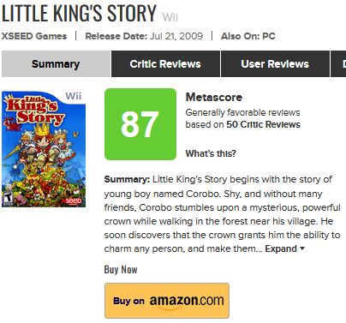This screenshot has width=346, height=323.
Task: Click the What's this? link
Action: coord(211,153)
